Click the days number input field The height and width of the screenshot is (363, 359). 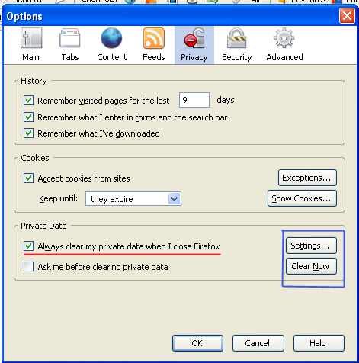point(194,100)
